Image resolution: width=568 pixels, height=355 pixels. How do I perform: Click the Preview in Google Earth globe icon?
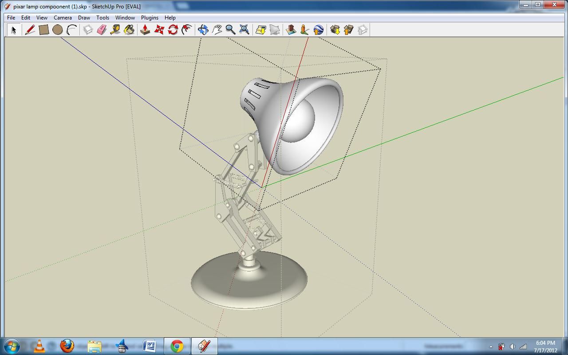[x=318, y=29]
